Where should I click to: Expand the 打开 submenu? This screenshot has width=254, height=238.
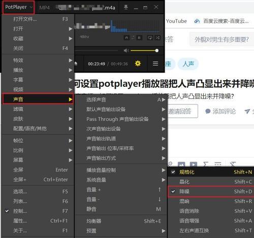point(38,29)
